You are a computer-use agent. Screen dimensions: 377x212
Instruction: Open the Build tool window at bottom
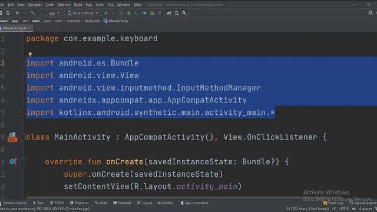101,203
